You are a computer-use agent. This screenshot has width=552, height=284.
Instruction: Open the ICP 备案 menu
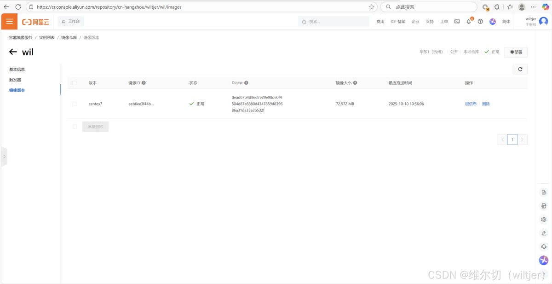coord(398,22)
